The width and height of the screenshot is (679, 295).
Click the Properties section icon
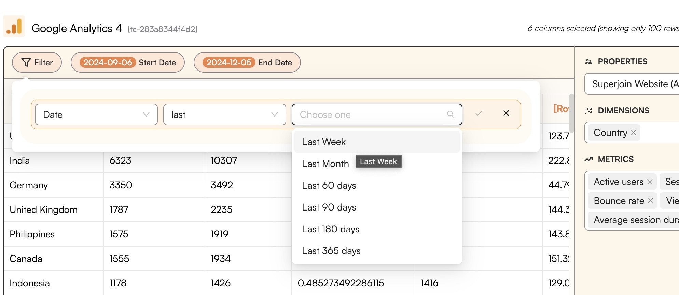(x=588, y=62)
